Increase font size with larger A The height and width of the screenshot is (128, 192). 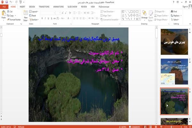[63, 13]
